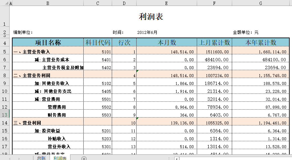Select the 项目名称 header cell
The width and height of the screenshot is (292, 160).
(48, 42)
